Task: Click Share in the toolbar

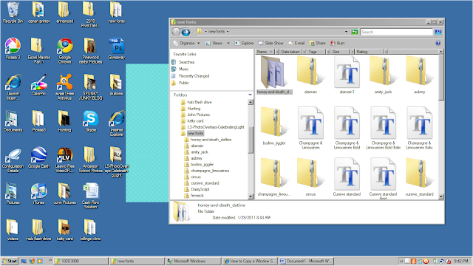Action: click(x=318, y=43)
